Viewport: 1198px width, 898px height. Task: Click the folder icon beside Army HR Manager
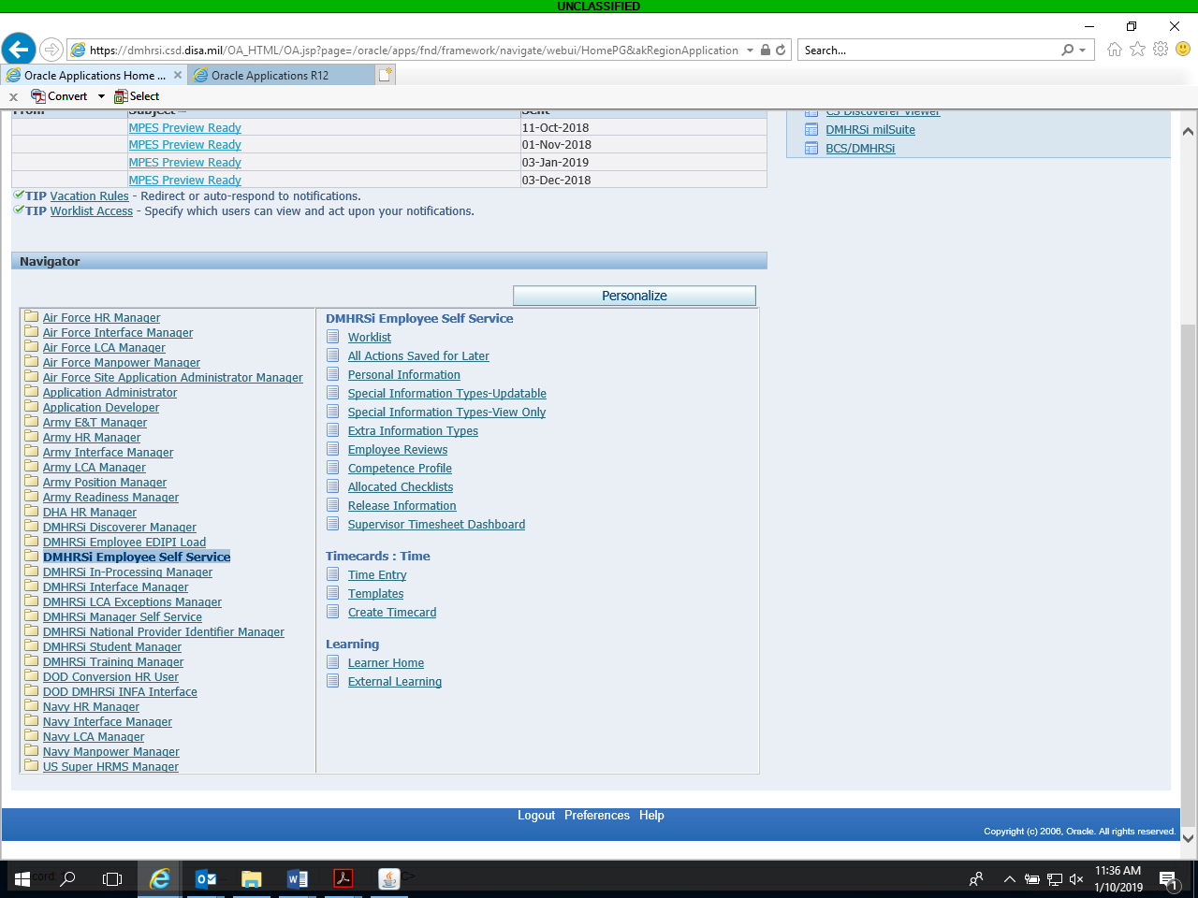pyautogui.click(x=32, y=437)
